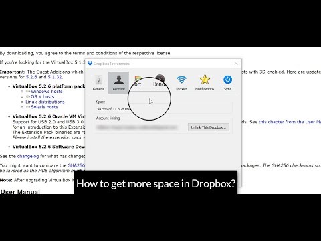Open the Solaris hosts link
321x241 pixels.
pos(44,107)
